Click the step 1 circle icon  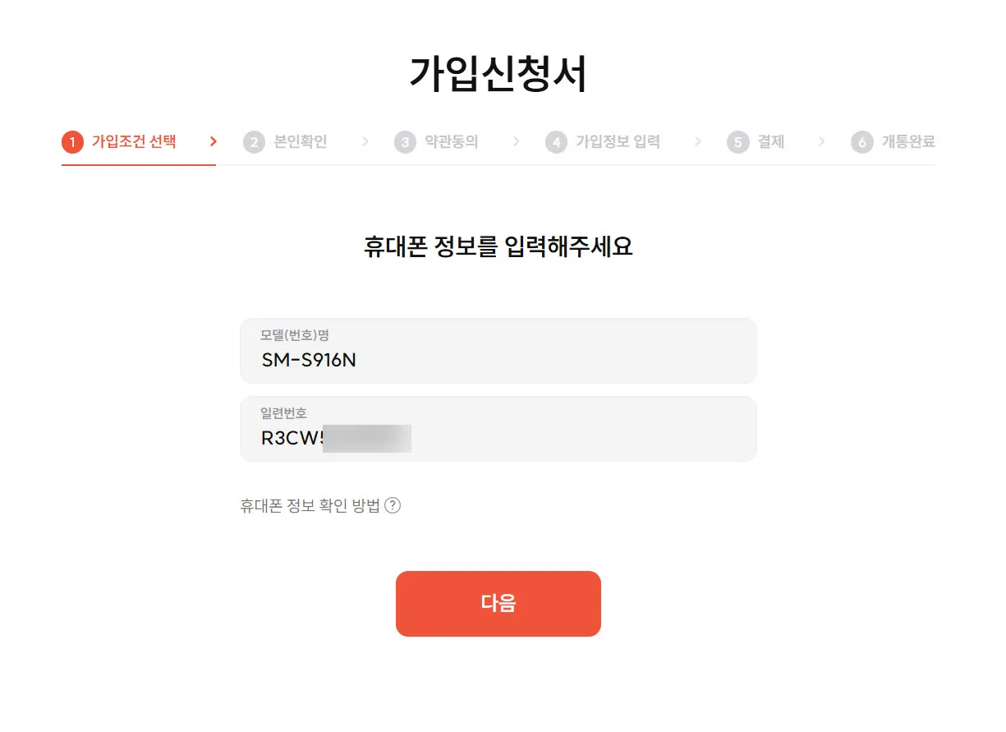tap(71, 141)
